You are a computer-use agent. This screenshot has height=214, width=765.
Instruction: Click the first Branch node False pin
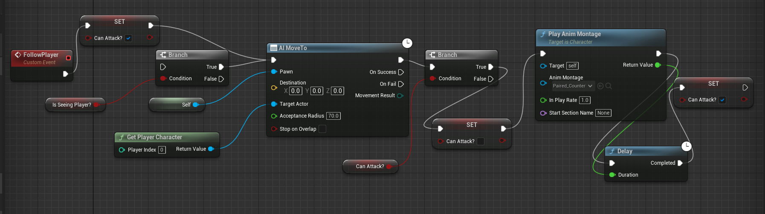[x=221, y=79]
